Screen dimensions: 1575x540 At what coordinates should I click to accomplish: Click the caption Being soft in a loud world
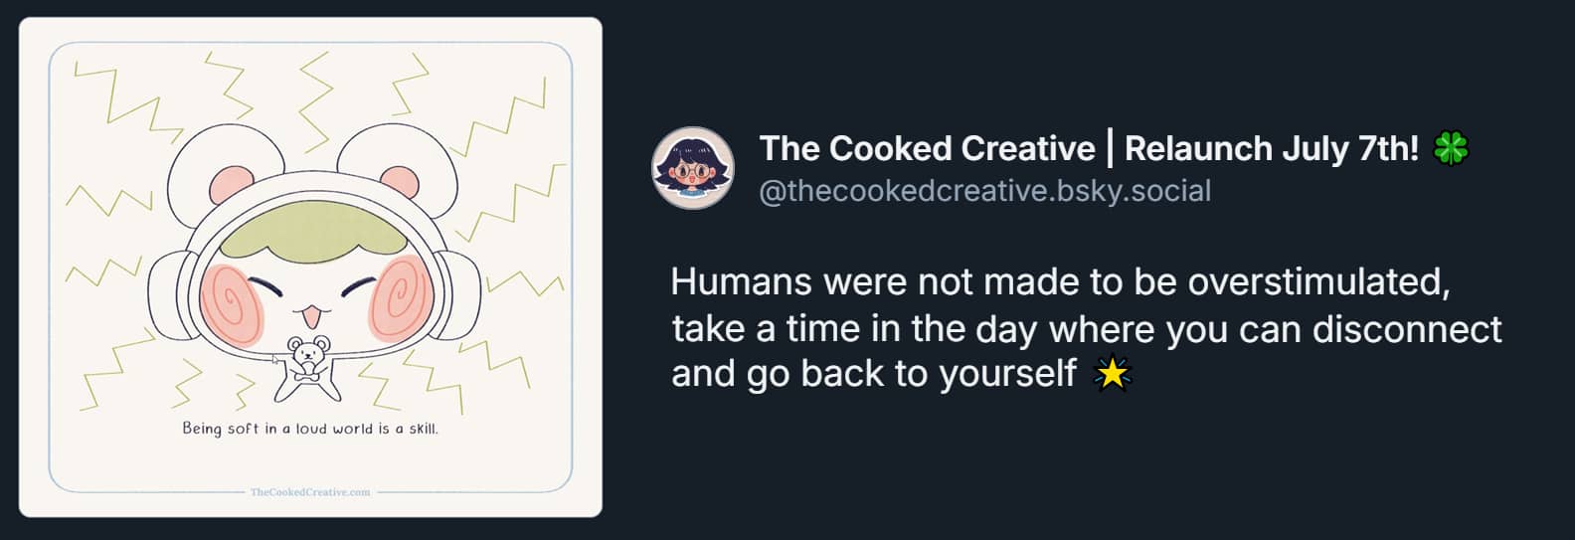pos(310,429)
